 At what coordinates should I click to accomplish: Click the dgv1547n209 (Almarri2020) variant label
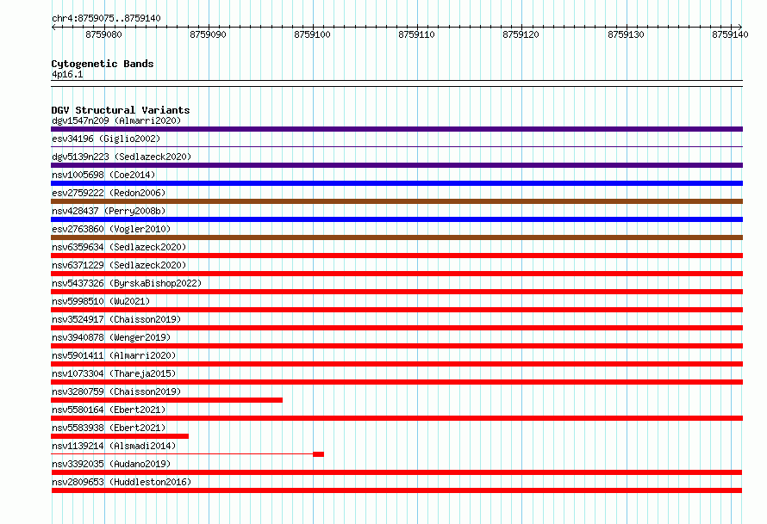click(116, 120)
